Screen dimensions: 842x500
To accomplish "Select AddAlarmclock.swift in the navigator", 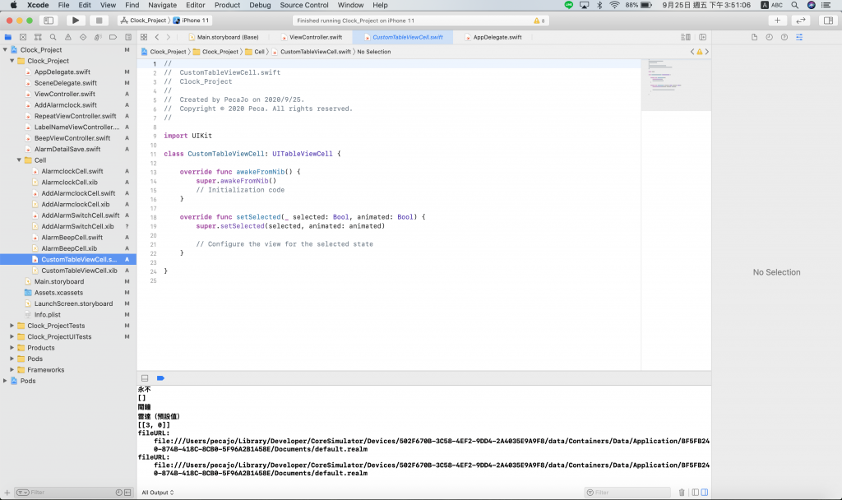I will click(x=66, y=104).
